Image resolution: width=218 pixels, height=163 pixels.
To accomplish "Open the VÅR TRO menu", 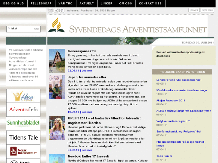I will click(x=65, y=4).
